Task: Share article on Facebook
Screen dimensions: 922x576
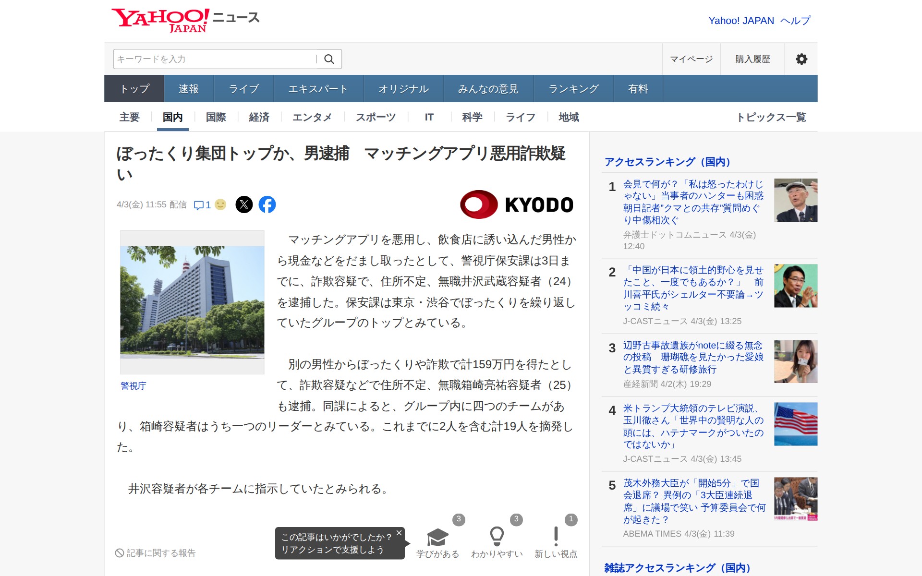Action: (267, 205)
